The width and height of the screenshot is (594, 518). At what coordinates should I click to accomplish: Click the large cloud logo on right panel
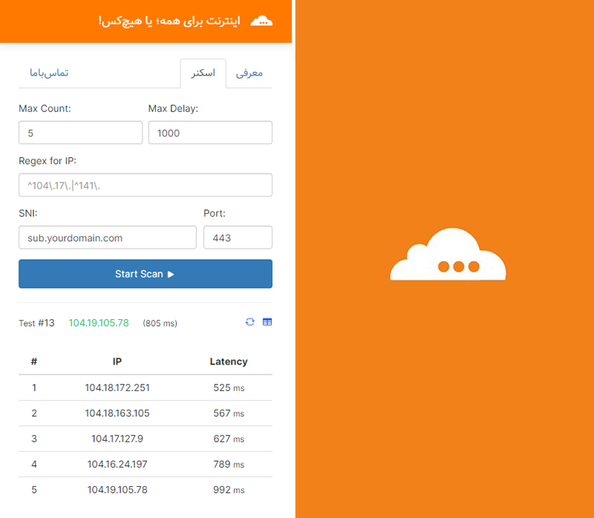click(448, 254)
